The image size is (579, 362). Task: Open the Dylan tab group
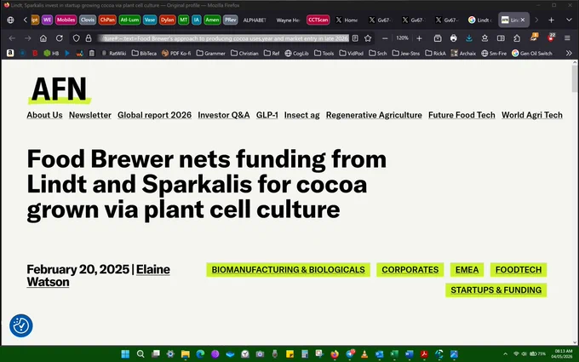pos(167,20)
